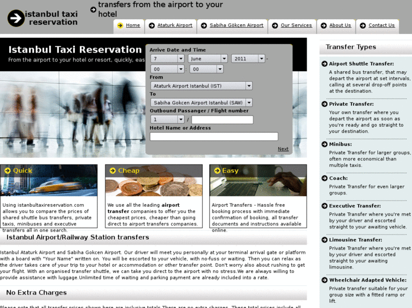Click the bold airport transfer text in Cheap card
Image resolution: width=412 pixels, height=308 pixels.
click(143, 208)
